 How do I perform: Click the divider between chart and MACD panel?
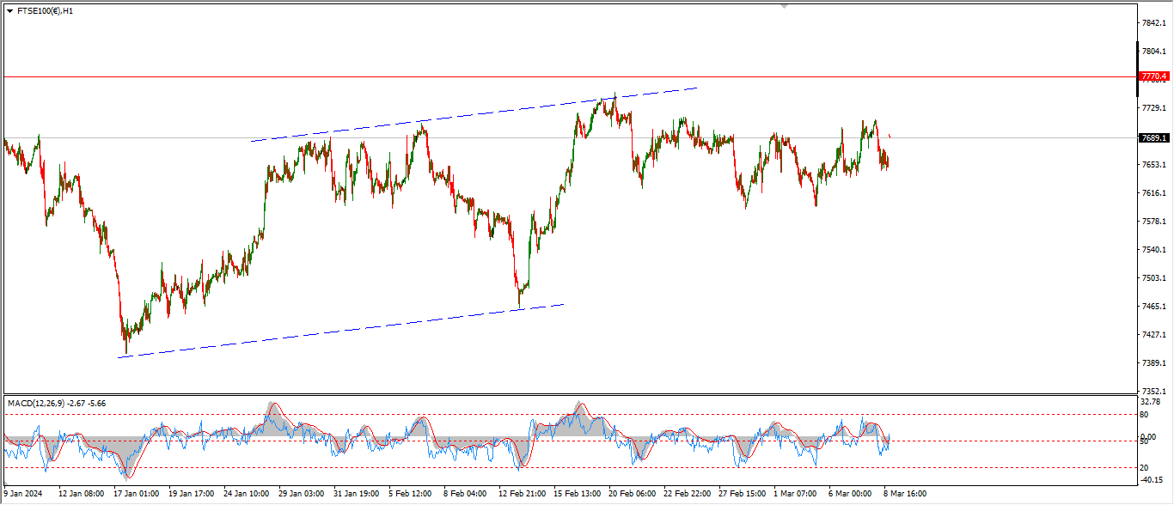pyautogui.click(x=567, y=395)
